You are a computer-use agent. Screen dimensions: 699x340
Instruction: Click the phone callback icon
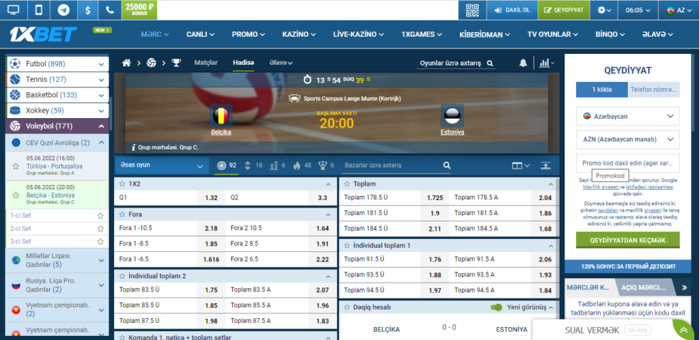pyautogui.click(x=110, y=10)
